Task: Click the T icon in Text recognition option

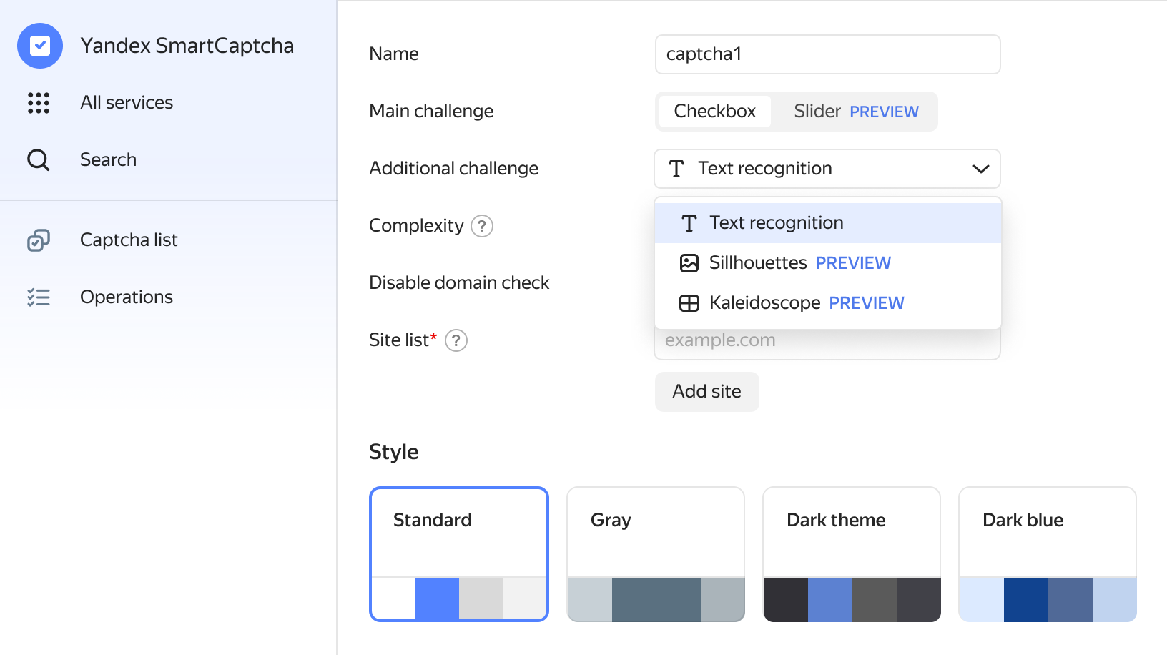Action: pos(689,223)
